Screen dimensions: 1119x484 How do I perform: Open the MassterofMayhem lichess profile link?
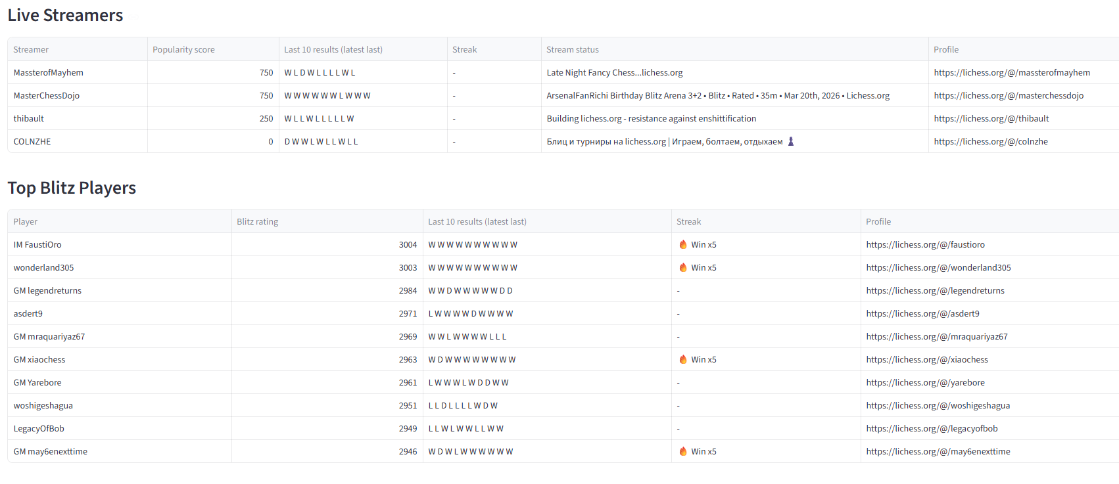[1011, 72]
